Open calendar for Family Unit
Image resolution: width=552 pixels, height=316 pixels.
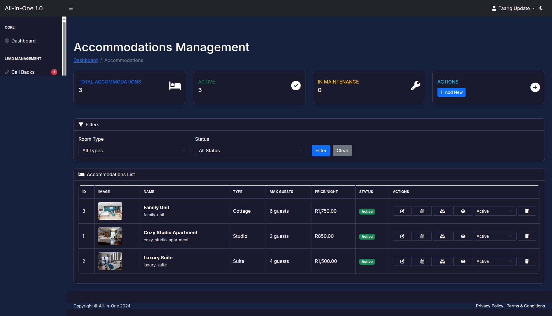[x=422, y=211]
